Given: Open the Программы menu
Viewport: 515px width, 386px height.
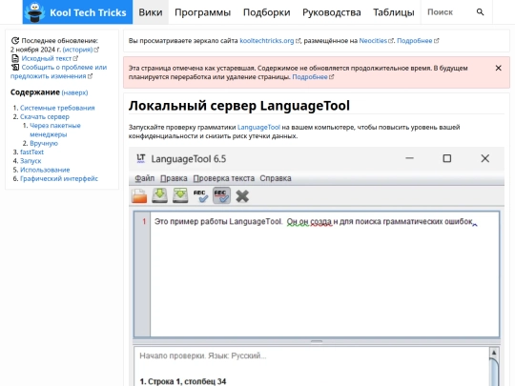Looking at the screenshot, I should [x=202, y=12].
